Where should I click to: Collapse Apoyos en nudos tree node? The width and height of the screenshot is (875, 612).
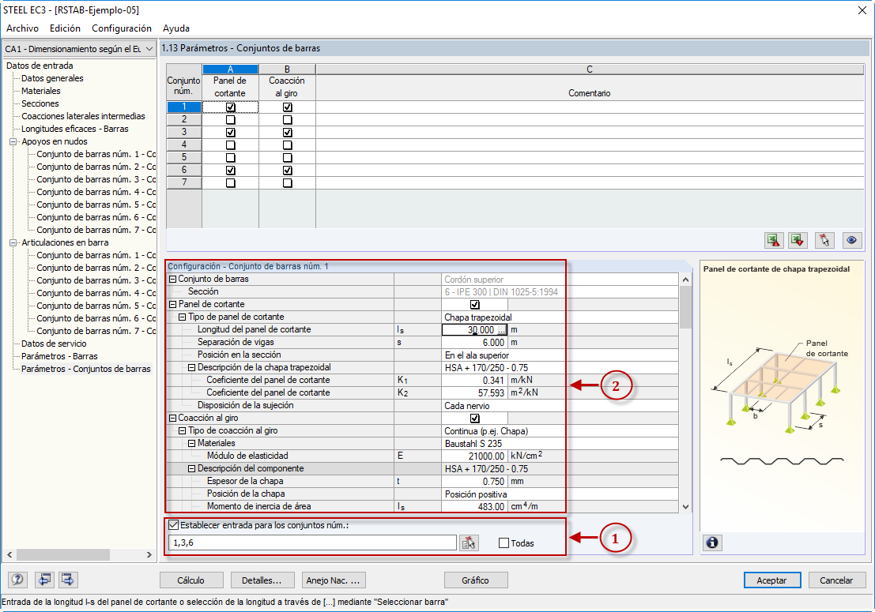[13, 141]
